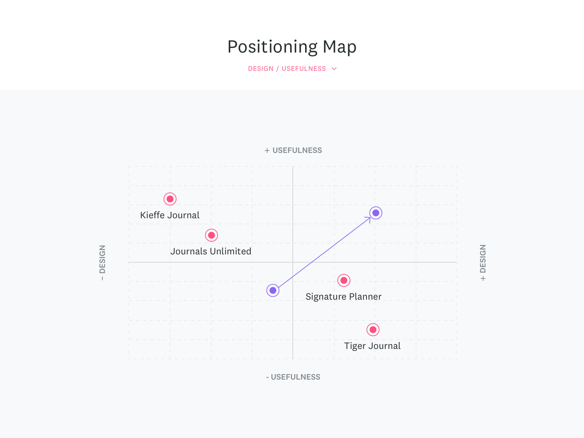Viewport: 584px width, 438px height.
Task: Click the Kieffe Journal pink marker
Action: coord(170,199)
